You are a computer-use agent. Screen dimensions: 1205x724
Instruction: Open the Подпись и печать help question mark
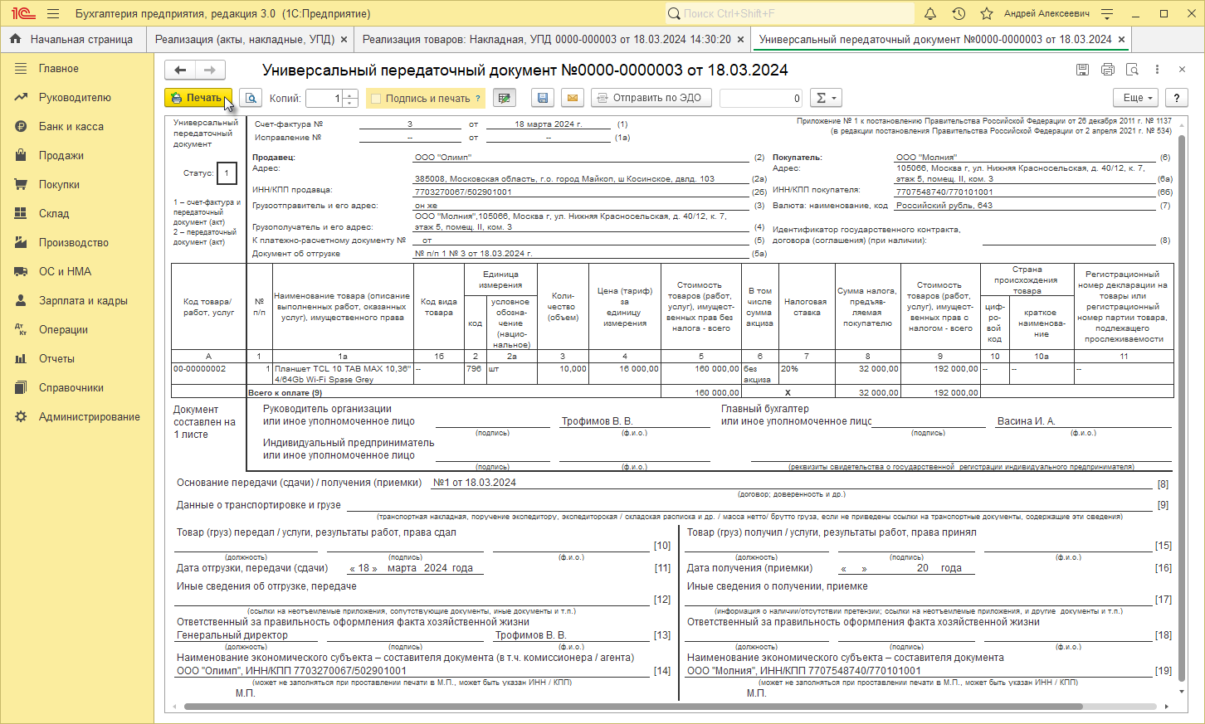[478, 99]
